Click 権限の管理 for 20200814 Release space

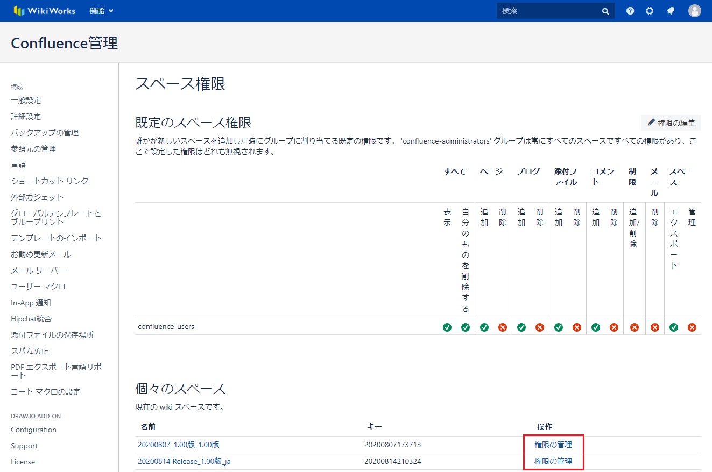coord(553,461)
